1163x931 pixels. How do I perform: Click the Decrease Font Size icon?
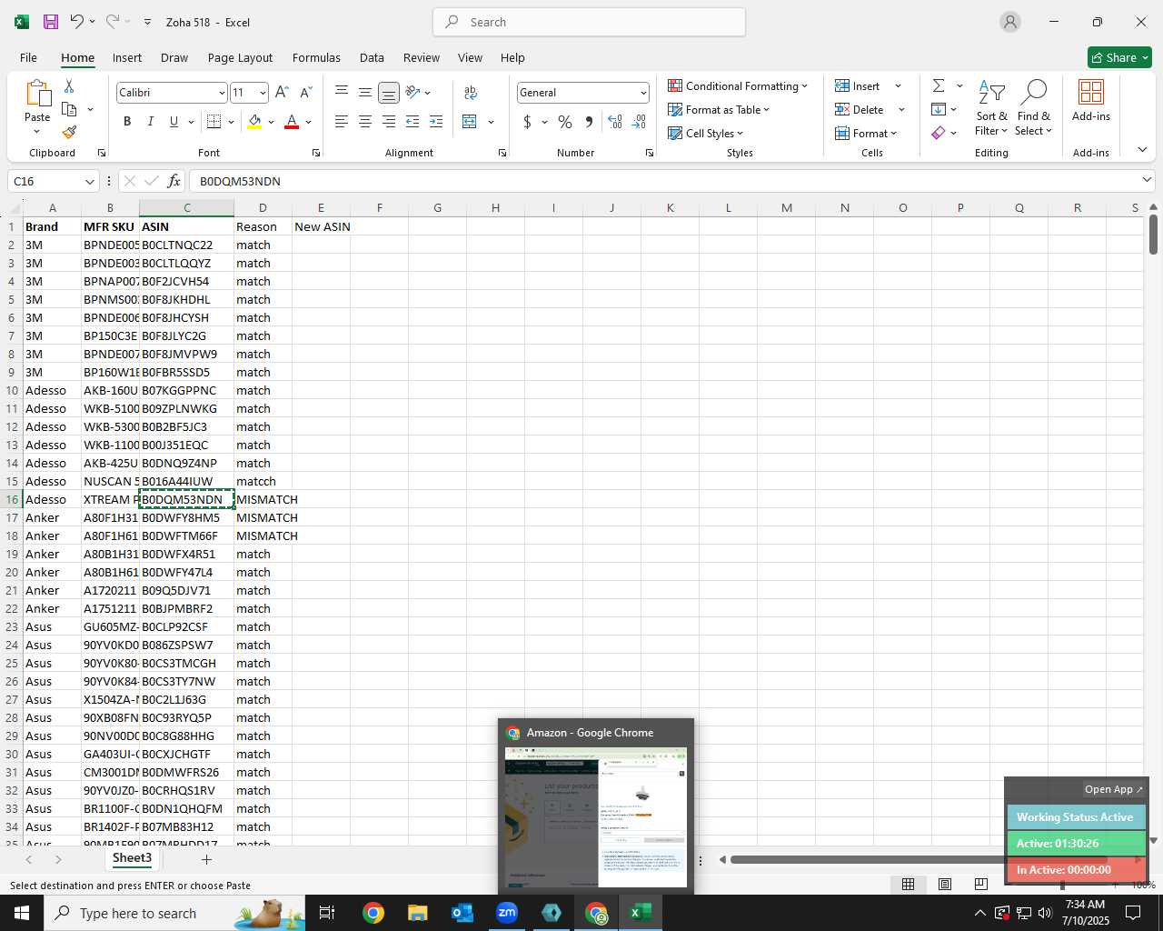coord(305,93)
